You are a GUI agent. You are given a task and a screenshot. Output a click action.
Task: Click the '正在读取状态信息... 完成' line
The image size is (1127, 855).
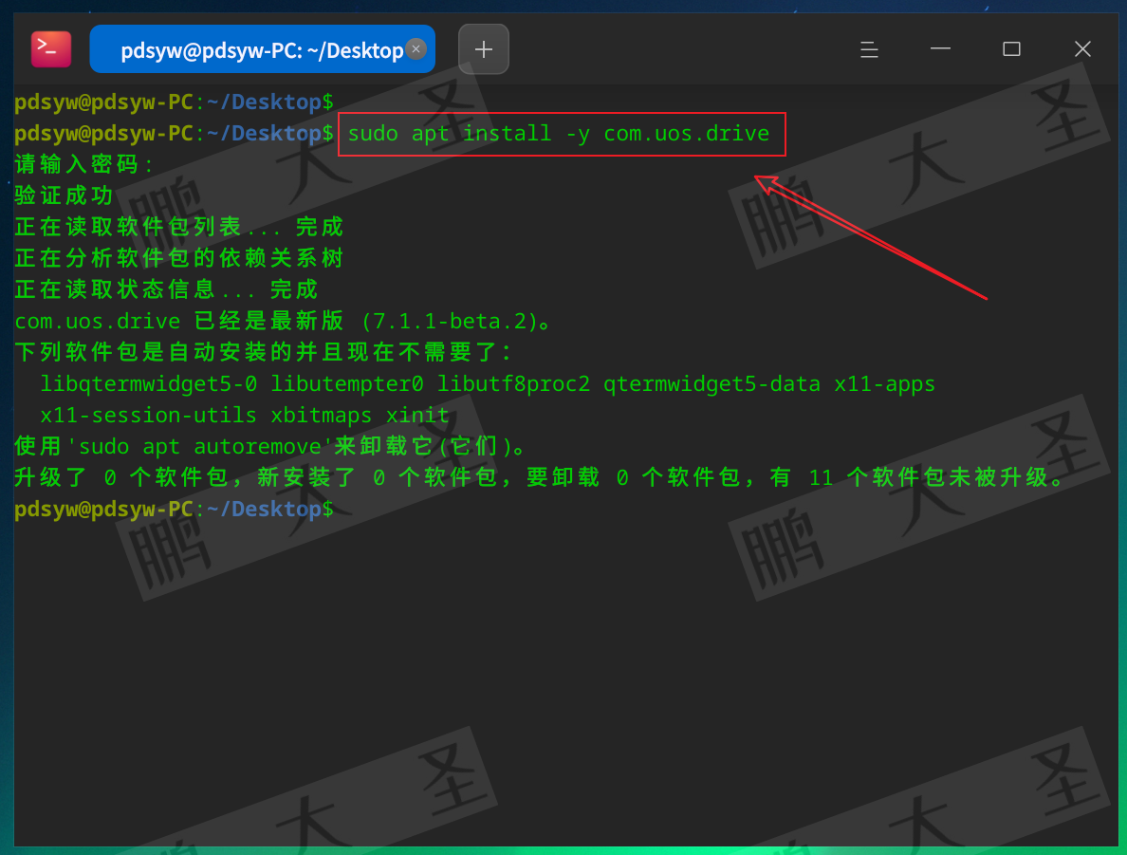(x=166, y=289)
